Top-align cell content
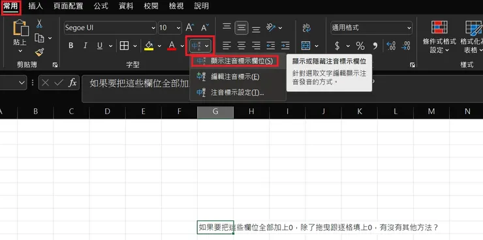483x240 pixels. coord(226,27)
